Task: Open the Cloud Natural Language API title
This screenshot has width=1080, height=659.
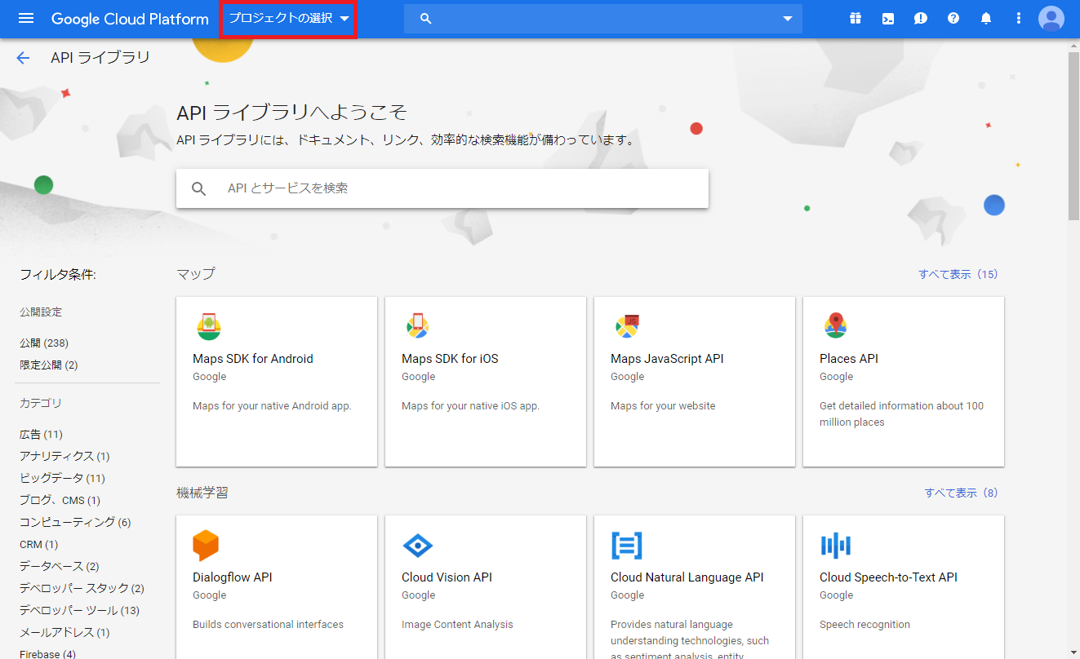Action: [x=687, y=577]
